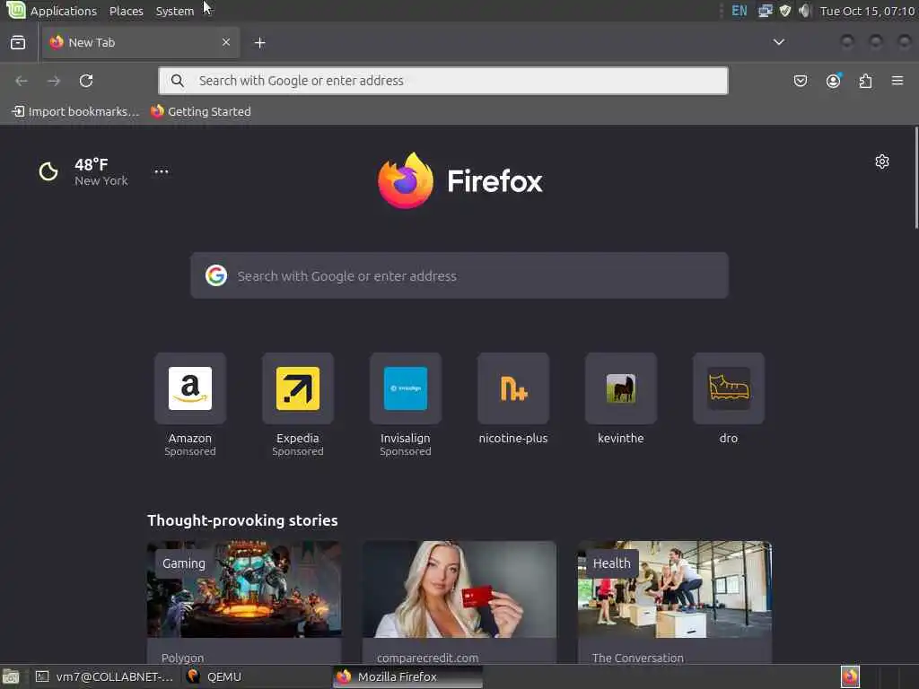Image resolution: width=919 pixels, height=689 pixels.
Task: Open the network connection tray icon
Action: (765, 11)
